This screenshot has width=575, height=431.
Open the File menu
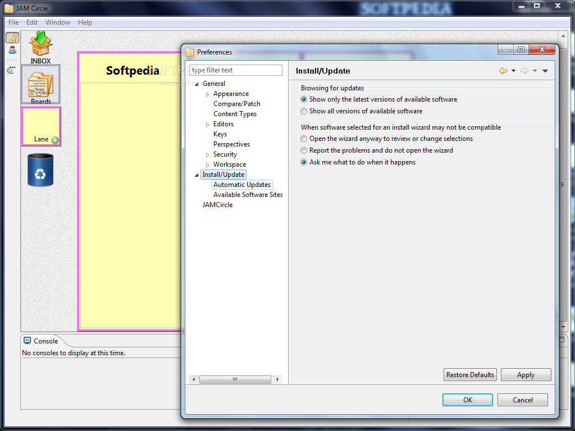pyautogui.click(x=13, y=22)
